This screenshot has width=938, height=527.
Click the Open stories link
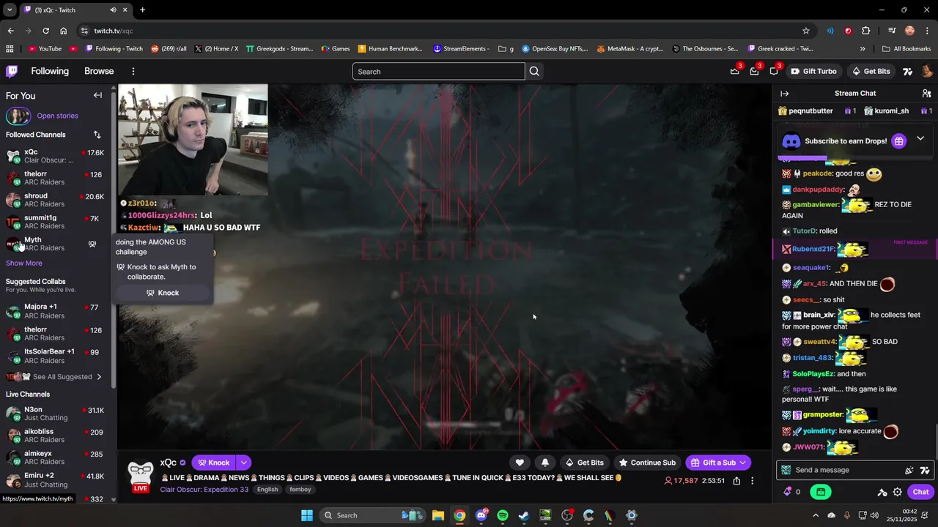57,116
